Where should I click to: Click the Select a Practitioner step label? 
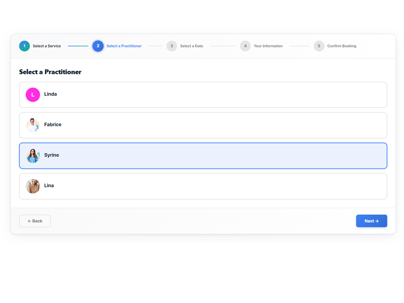click(x=124, y=46)
